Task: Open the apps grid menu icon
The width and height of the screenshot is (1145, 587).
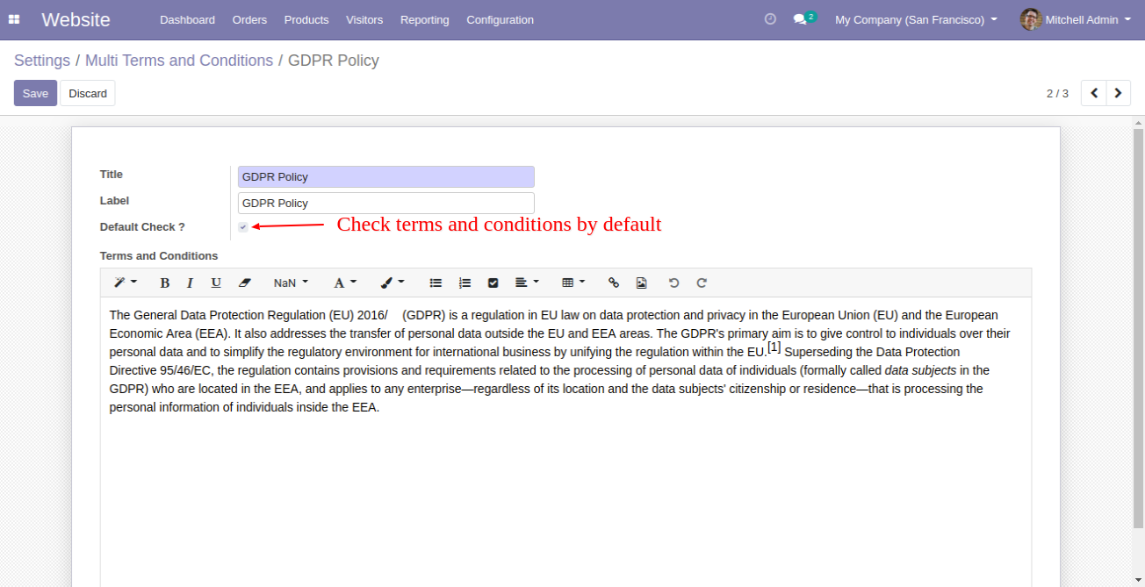Action: coord(14,19)
